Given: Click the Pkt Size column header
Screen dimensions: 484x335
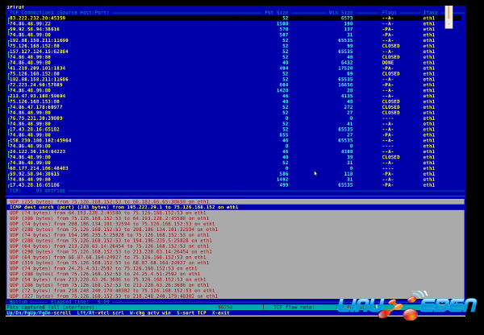Looking at the screenshot, I should 276,13.
